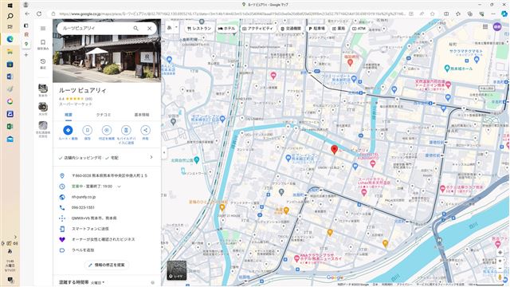Image resolution: width=510 pixels, height=287 pixels.
Task: Switch to the 概要 overview tab
Action: pyautogui.click(x=69, y=115)
